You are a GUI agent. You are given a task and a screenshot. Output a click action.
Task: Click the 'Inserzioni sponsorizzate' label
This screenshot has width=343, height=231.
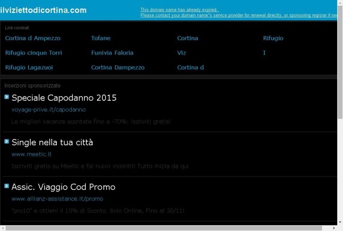(x=32, y=86)
